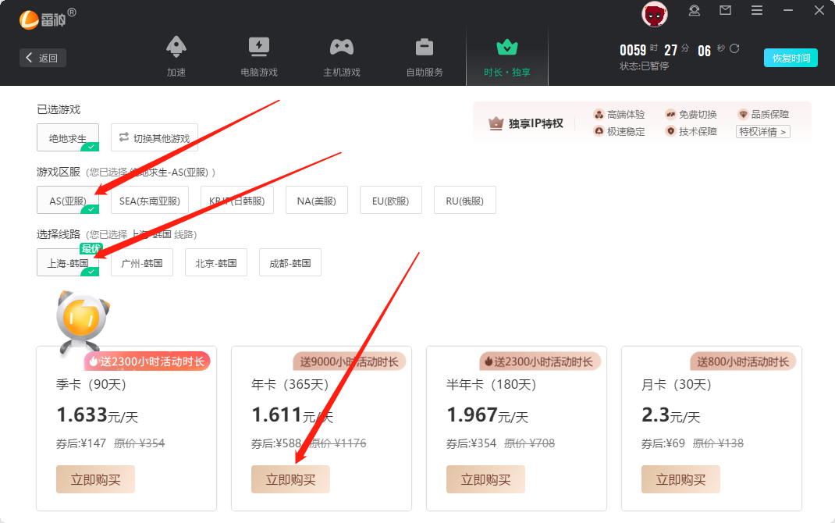Open the 自助服务 tab

point(425,56)
